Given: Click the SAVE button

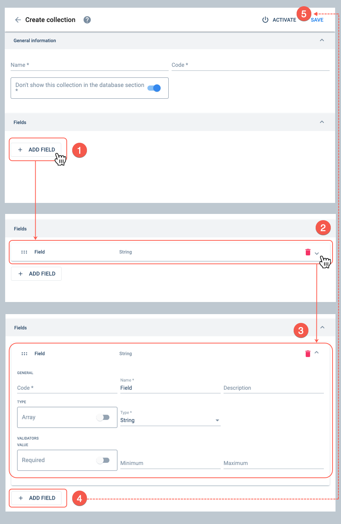Looking at the screenshot, I should click(317, 20).
